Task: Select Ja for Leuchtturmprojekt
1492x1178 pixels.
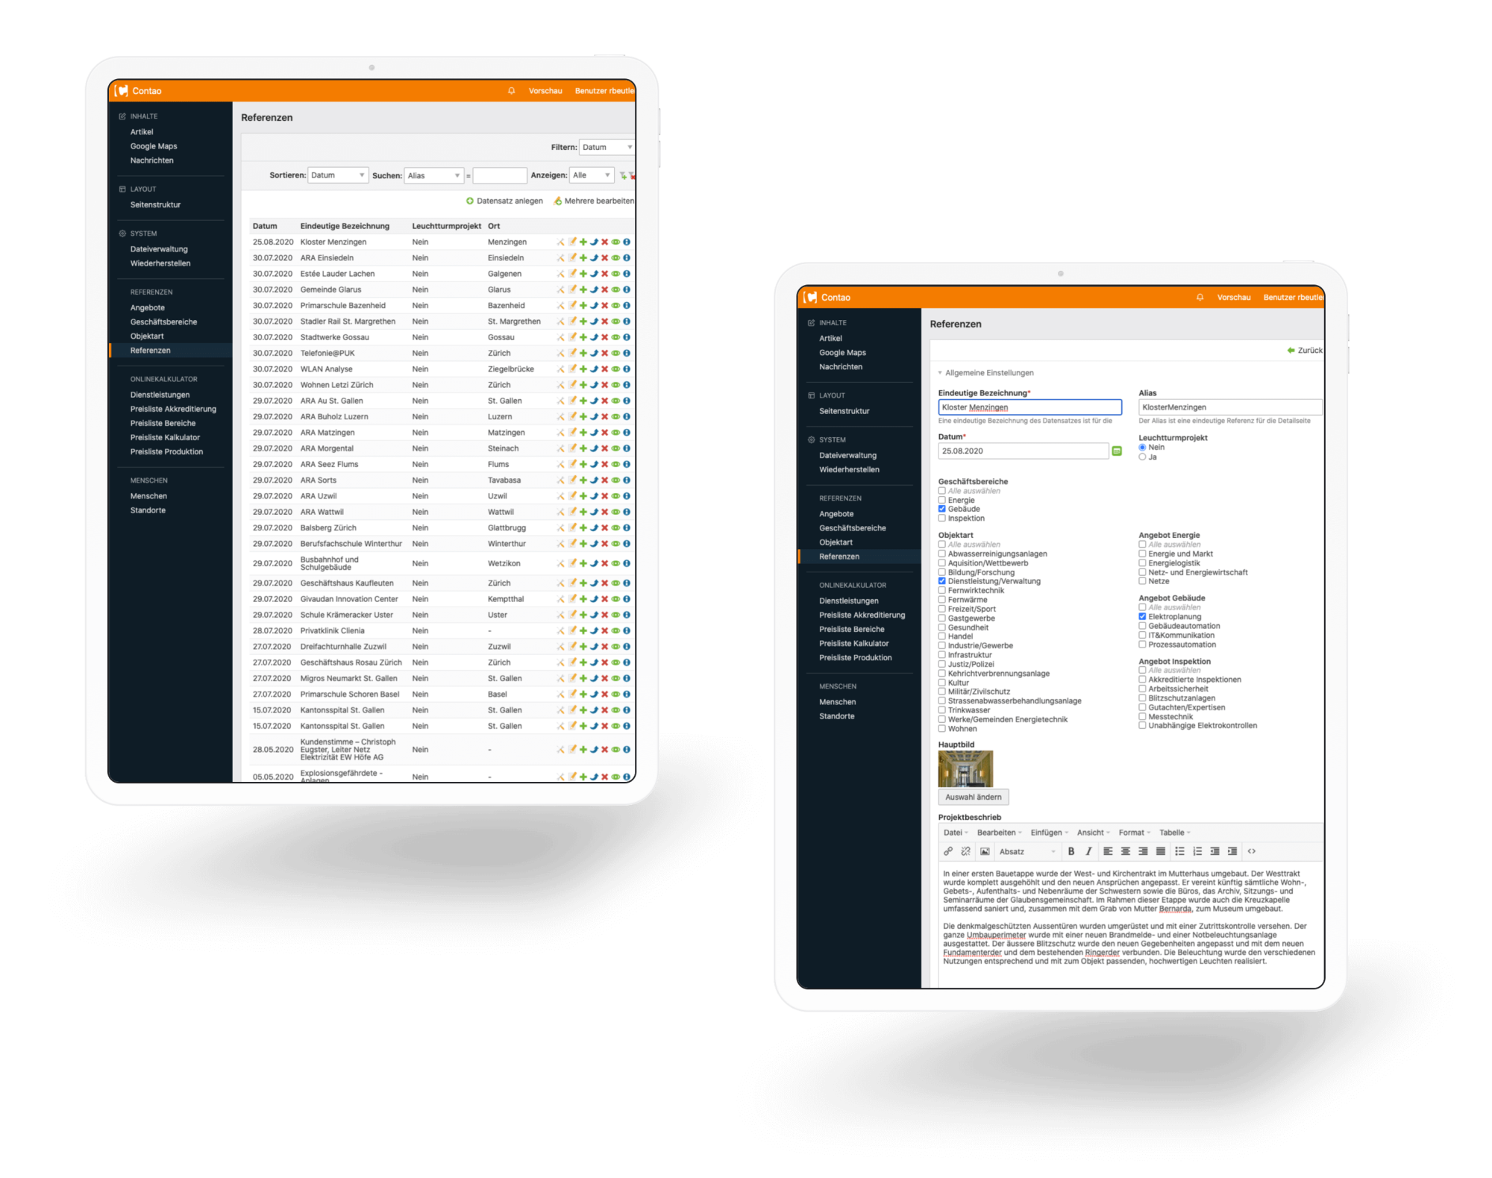Action: coord(1142,457)
